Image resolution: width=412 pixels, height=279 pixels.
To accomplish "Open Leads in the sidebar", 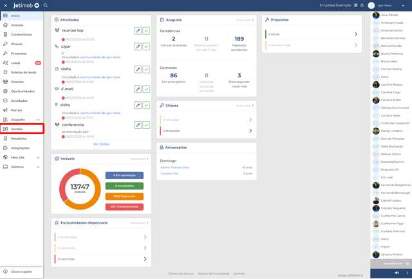I will tap(21, 63).
